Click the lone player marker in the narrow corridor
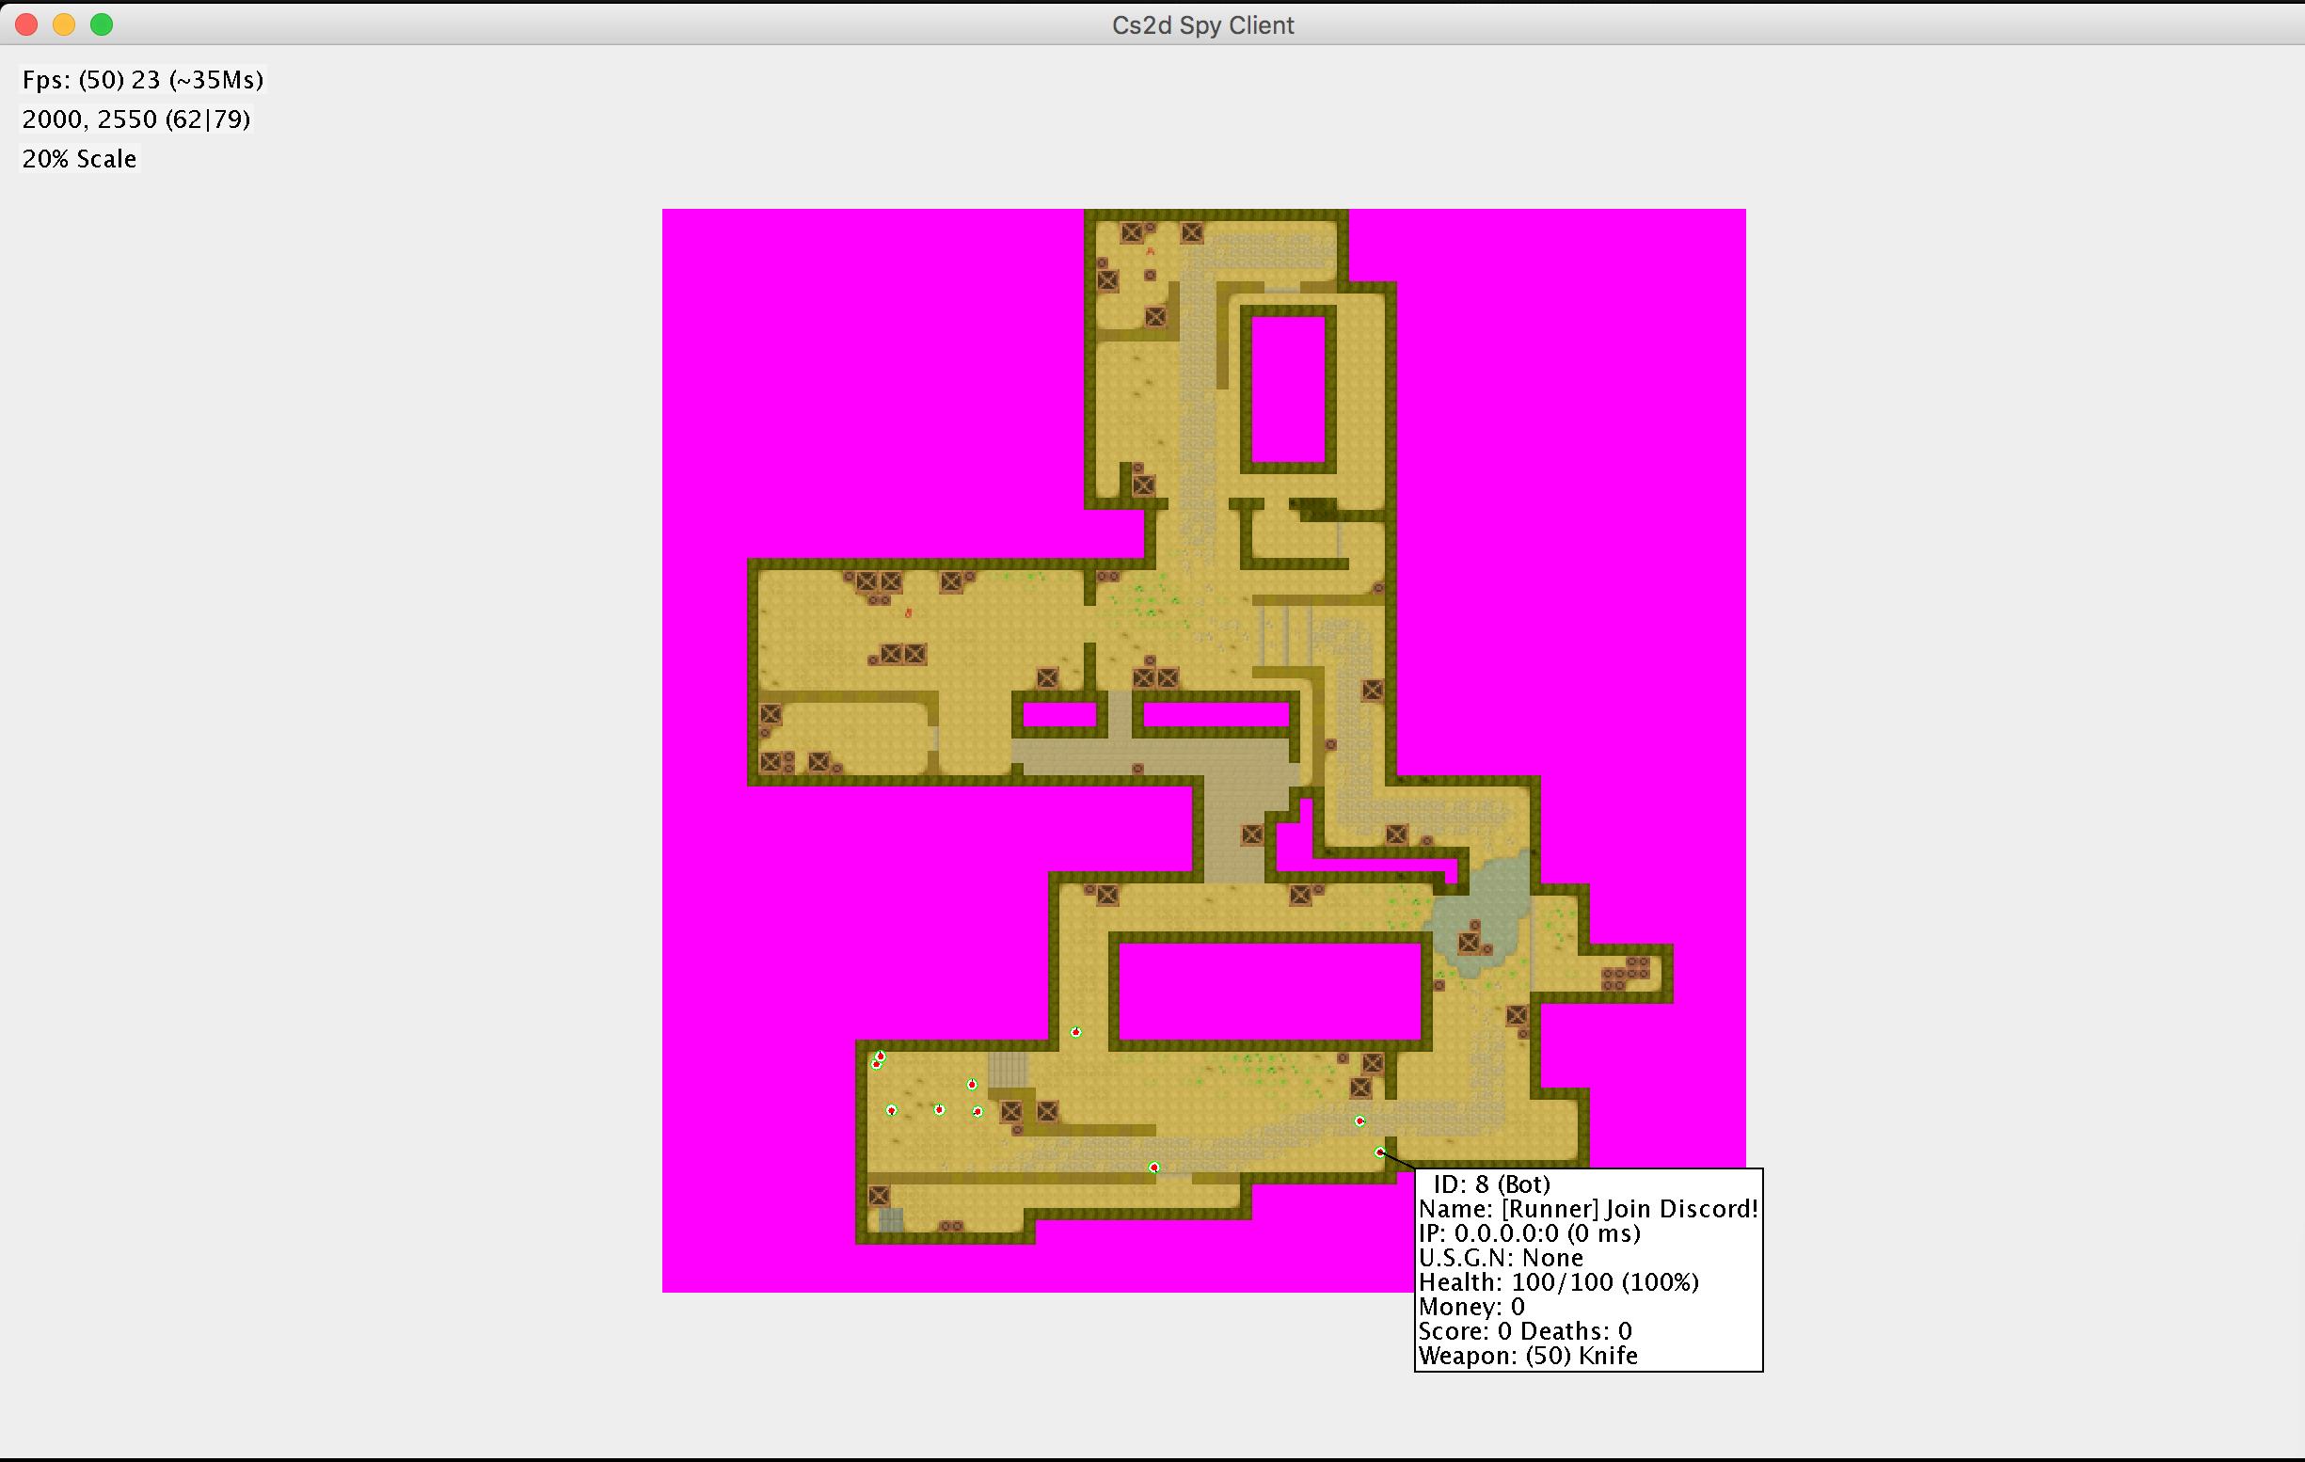Screen dimensions: 2305x1462 [1076, 1032]
